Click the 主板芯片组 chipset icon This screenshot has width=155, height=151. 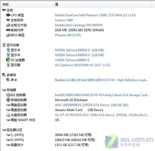coord(8,25)
